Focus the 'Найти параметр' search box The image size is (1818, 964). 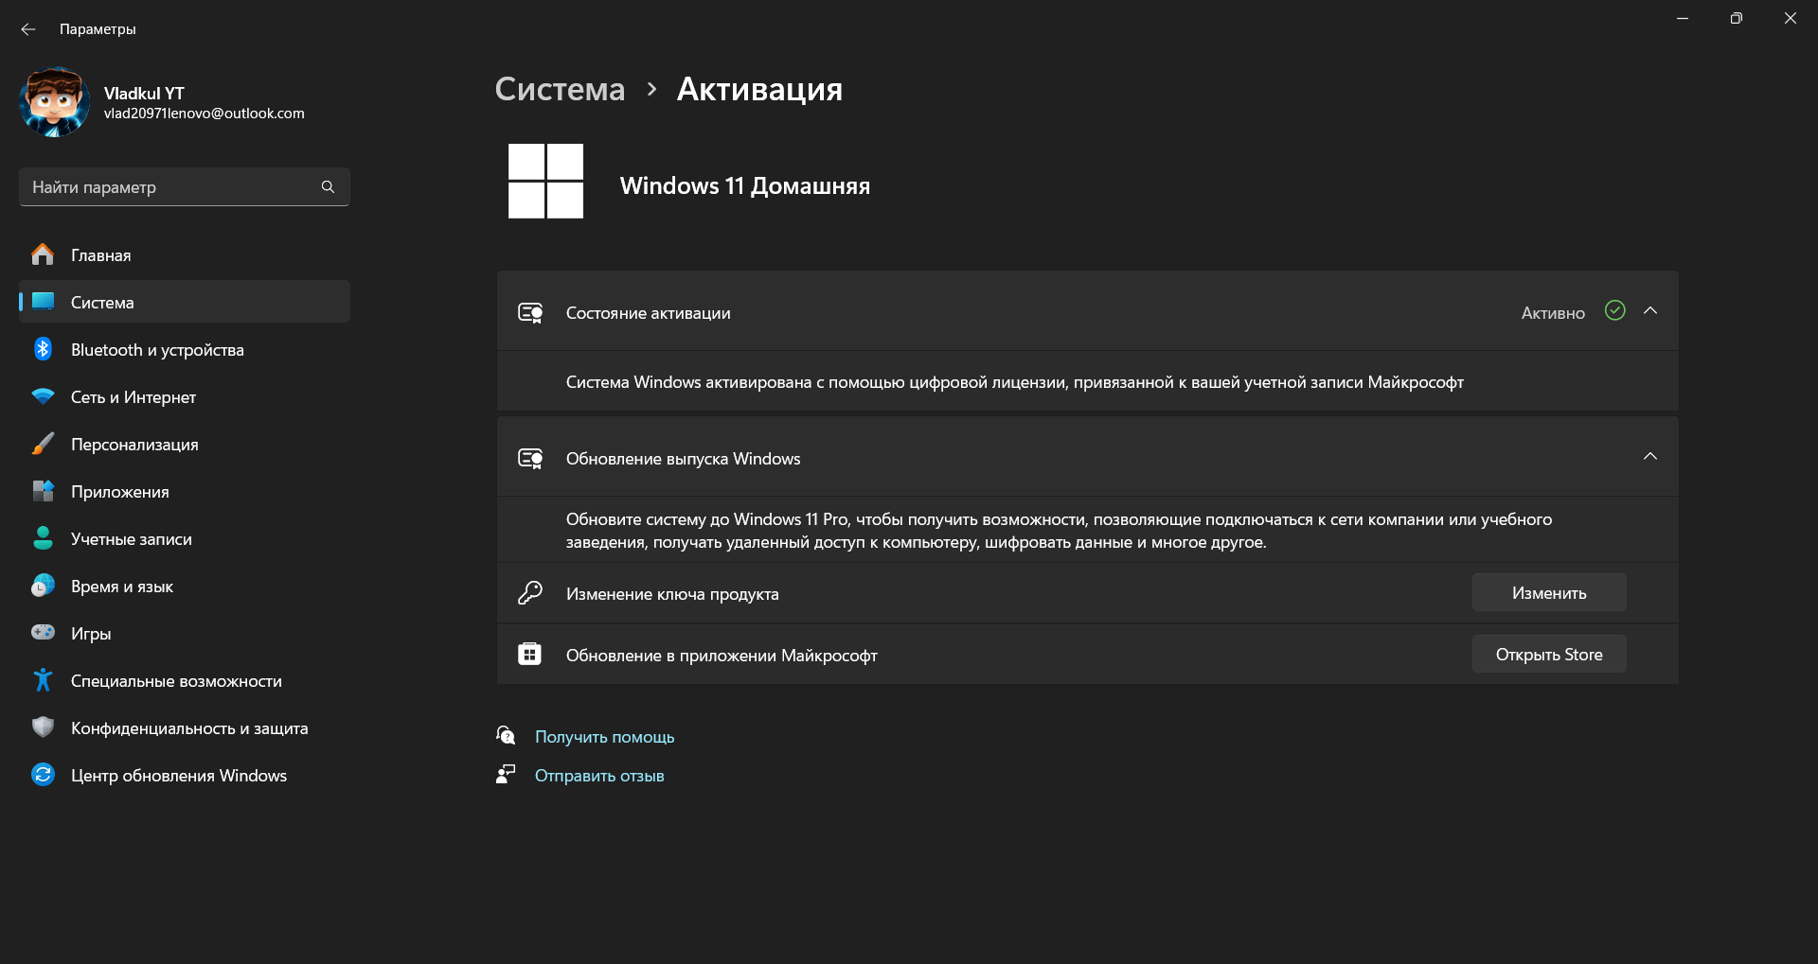[185, 187]
